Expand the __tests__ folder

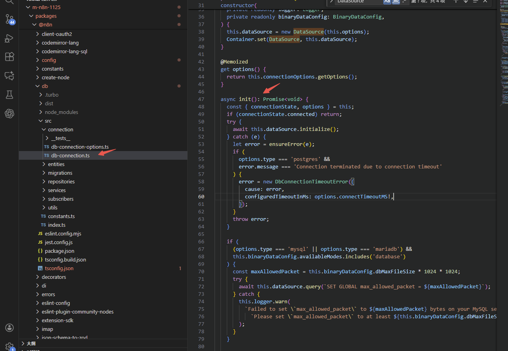click(47, 138)
